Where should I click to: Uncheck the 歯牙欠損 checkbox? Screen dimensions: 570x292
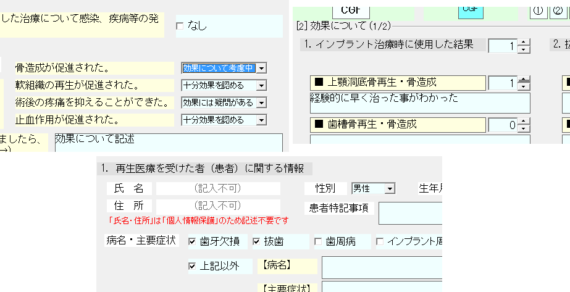192,241
